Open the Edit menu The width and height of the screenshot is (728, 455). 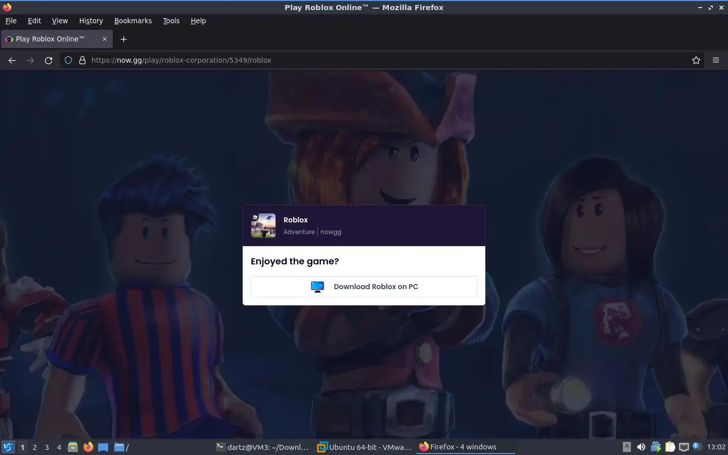[x=34, y=21]
